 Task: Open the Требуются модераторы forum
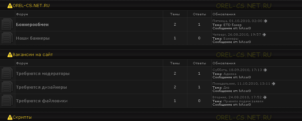43,74
